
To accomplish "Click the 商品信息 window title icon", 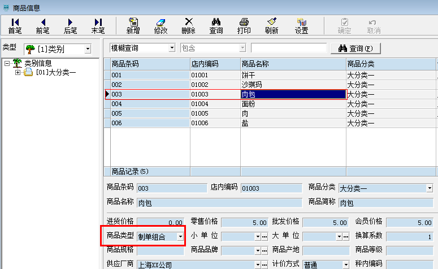I will 6,8.
